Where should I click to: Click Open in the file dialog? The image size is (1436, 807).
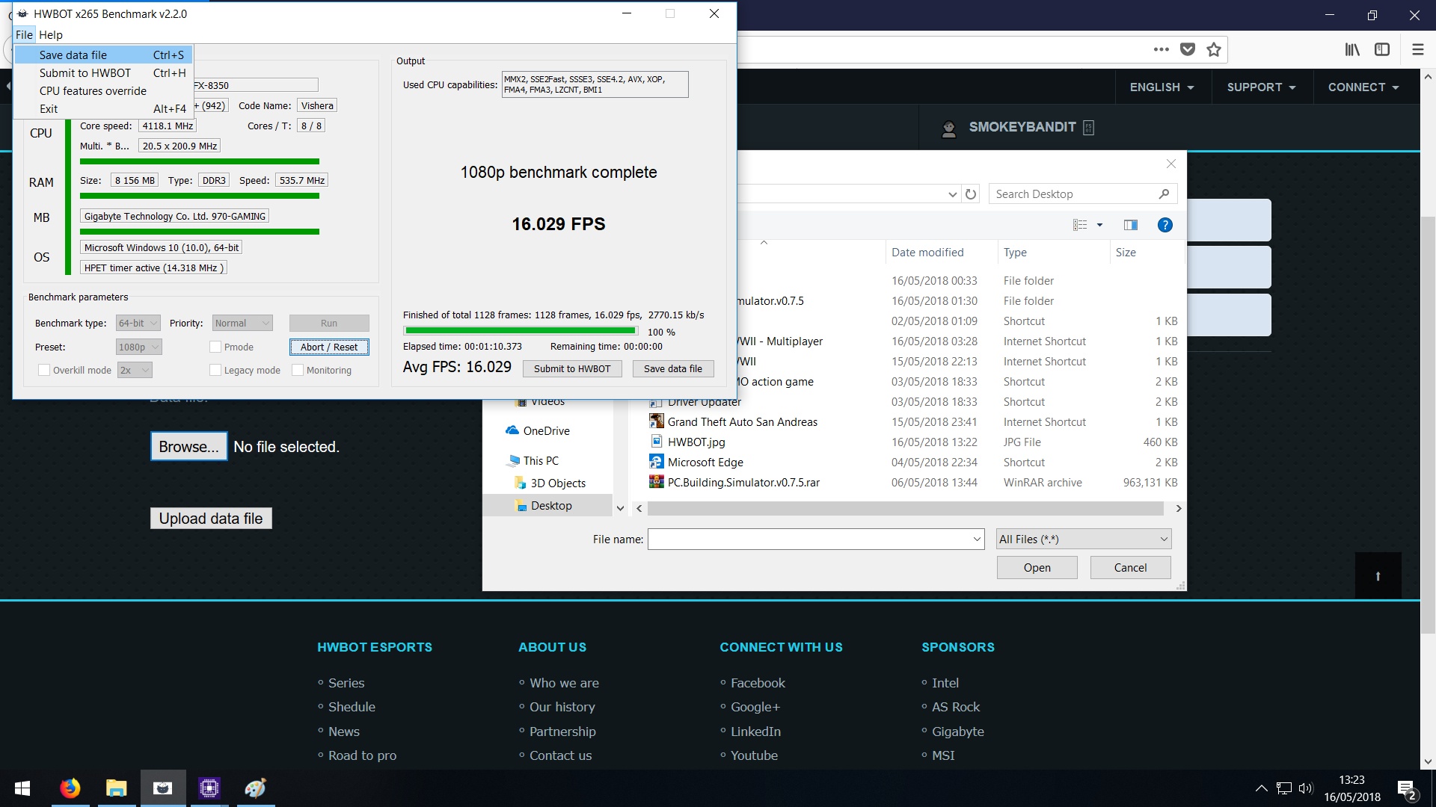(x=1037, y=568)
